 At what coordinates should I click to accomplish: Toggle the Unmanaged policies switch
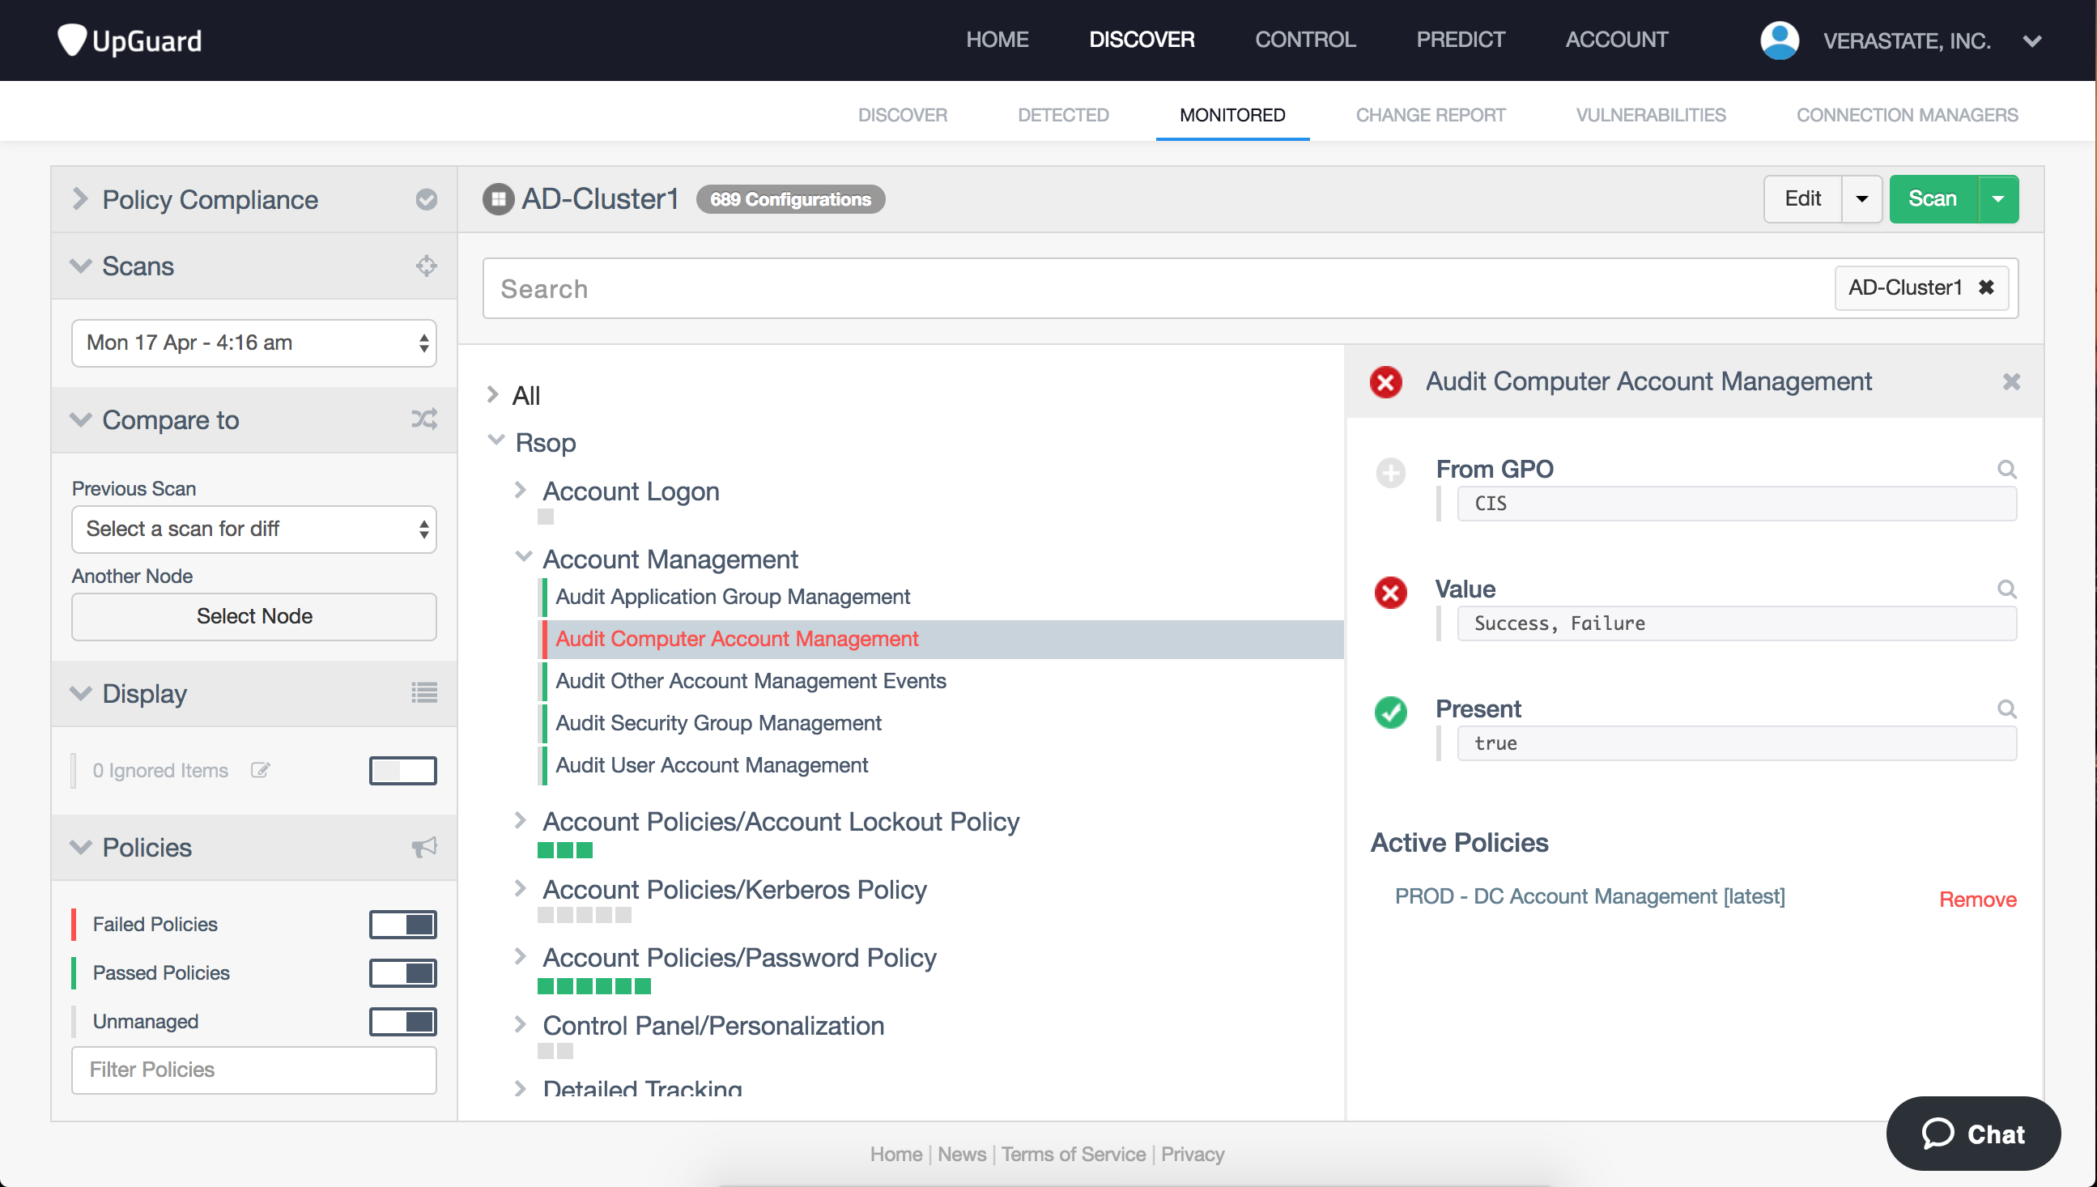click(x=402, y=1022)
